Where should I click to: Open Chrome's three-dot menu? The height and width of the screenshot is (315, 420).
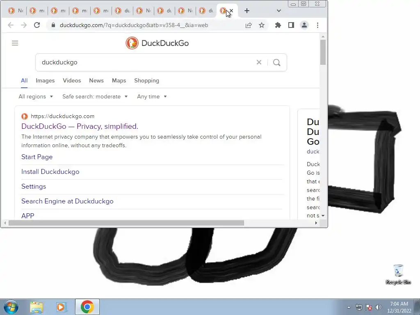tap(318, 25)
